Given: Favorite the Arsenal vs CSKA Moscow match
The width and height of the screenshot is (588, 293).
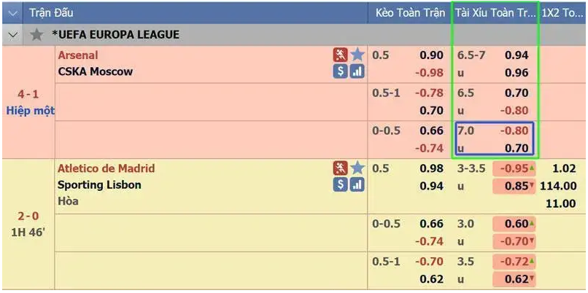Looking at the screenshot, I should (357, 55).
